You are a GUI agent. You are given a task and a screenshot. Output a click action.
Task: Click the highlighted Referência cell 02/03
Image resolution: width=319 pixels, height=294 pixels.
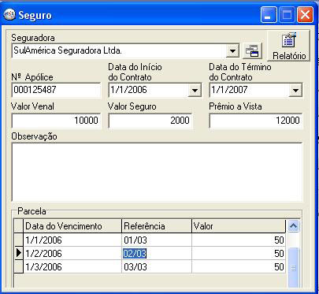(157, 254)
